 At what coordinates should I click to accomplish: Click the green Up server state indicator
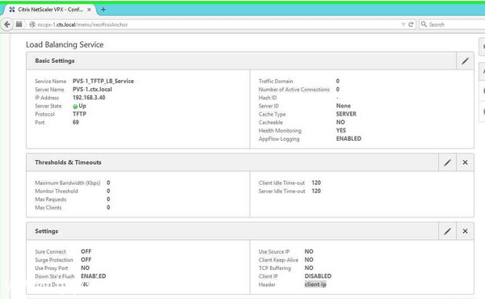(75, 107)
